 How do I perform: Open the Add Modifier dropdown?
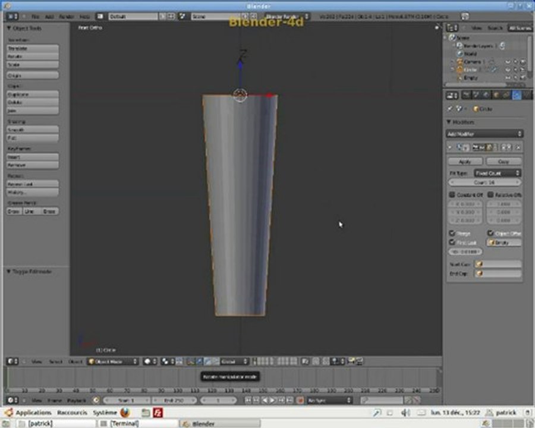pyautogui.click(x=484, y=134)
